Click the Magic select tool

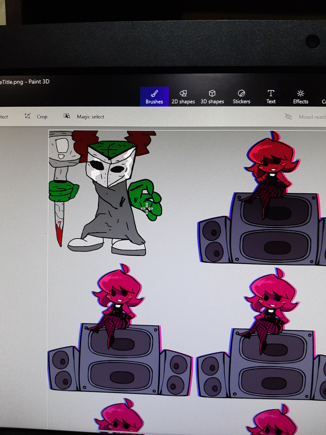pyautogui.click(x=84, y=116)
